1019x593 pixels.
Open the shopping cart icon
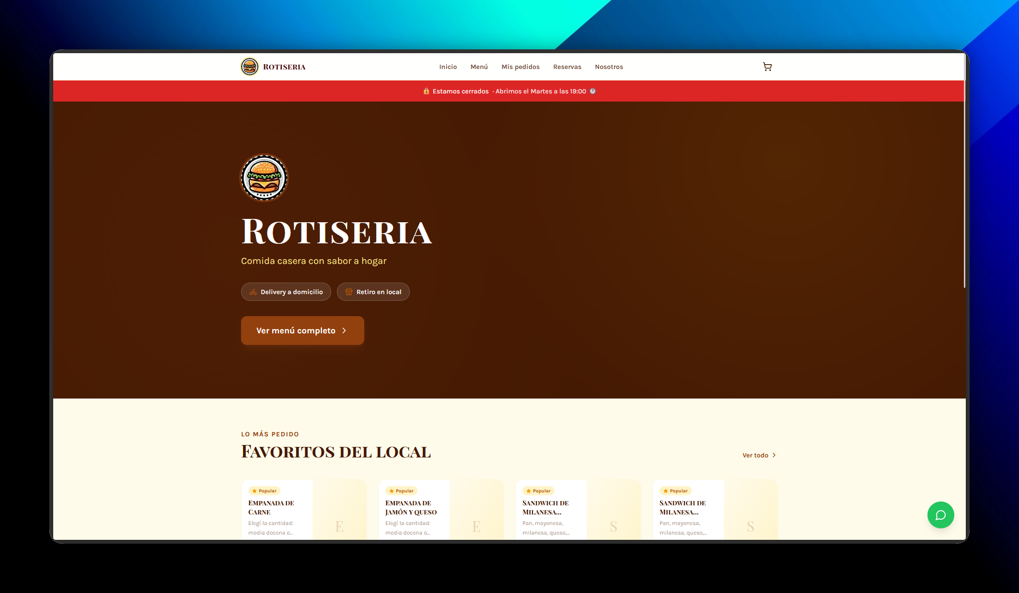767,67
